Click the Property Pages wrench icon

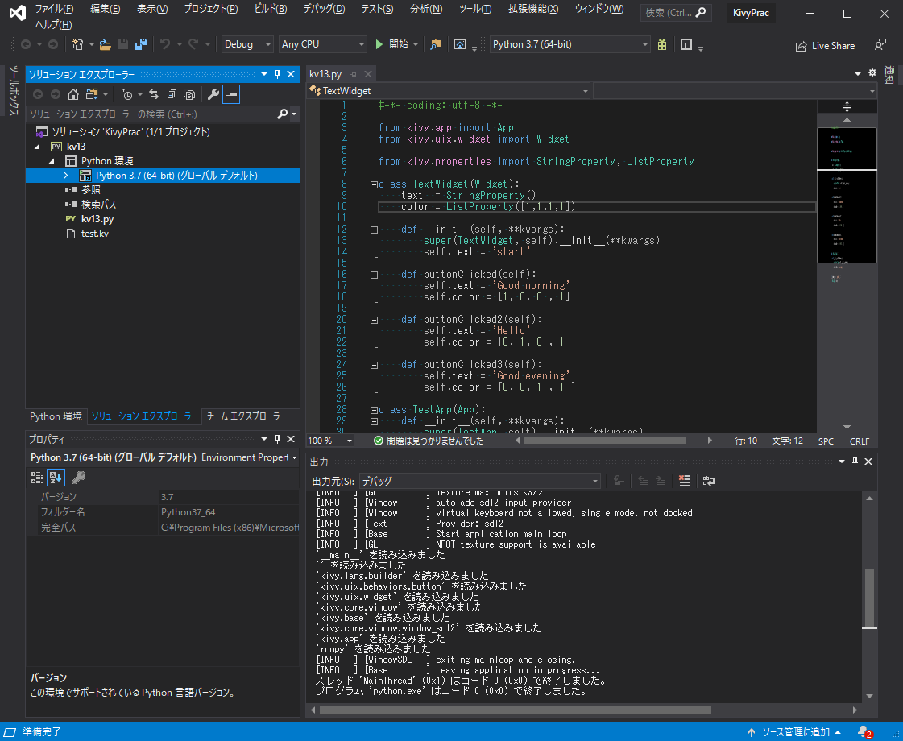pos(79,478)
